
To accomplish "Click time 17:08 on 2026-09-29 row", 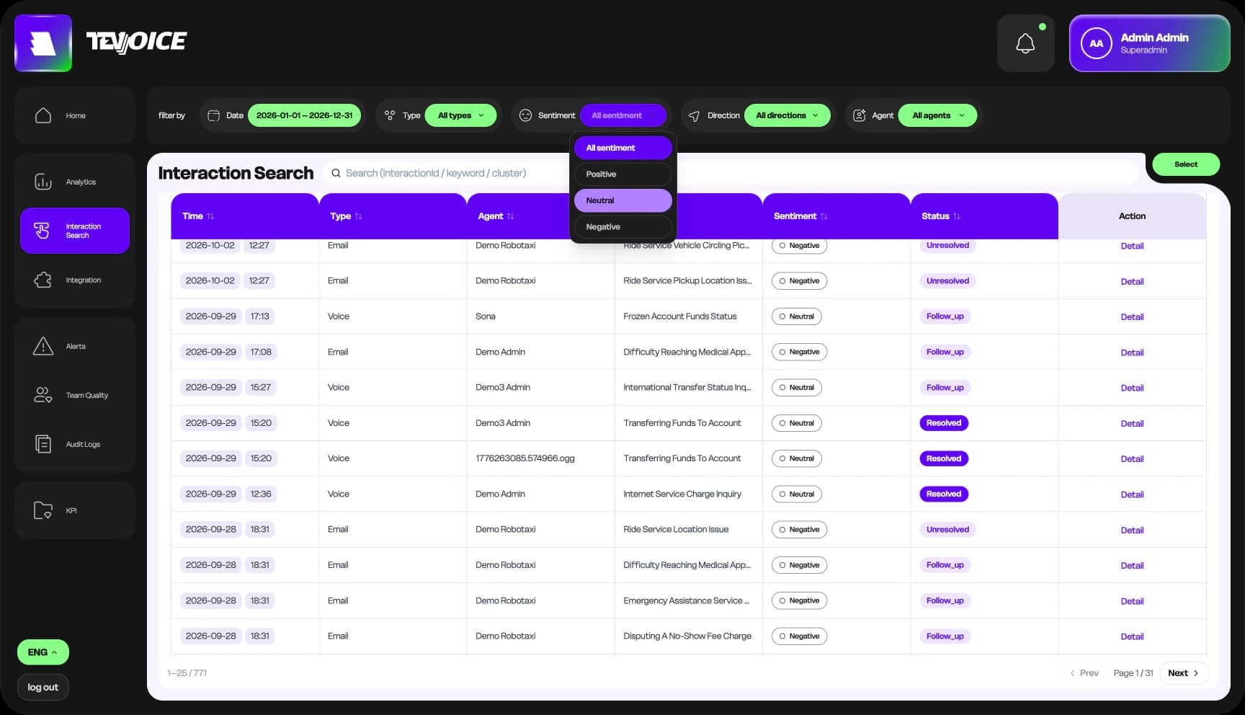I will point(261,352).
